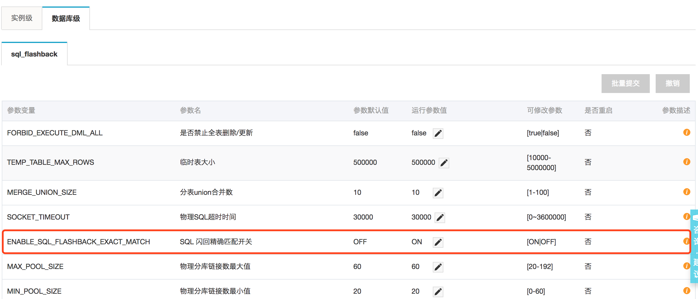Click the [1-100] allowed range
The image size is (698, 299).
538,192
